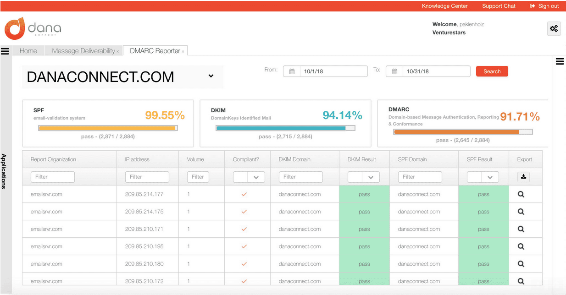
Task: Click the Sign out door icon
Action: (x=532, y=6)
